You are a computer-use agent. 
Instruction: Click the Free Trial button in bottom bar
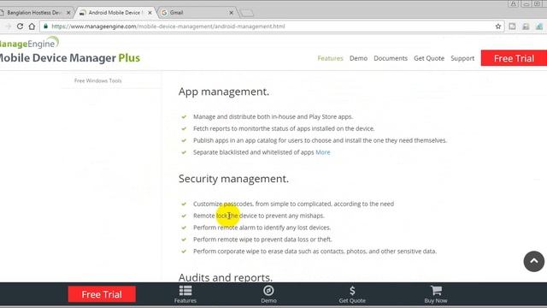102,294
